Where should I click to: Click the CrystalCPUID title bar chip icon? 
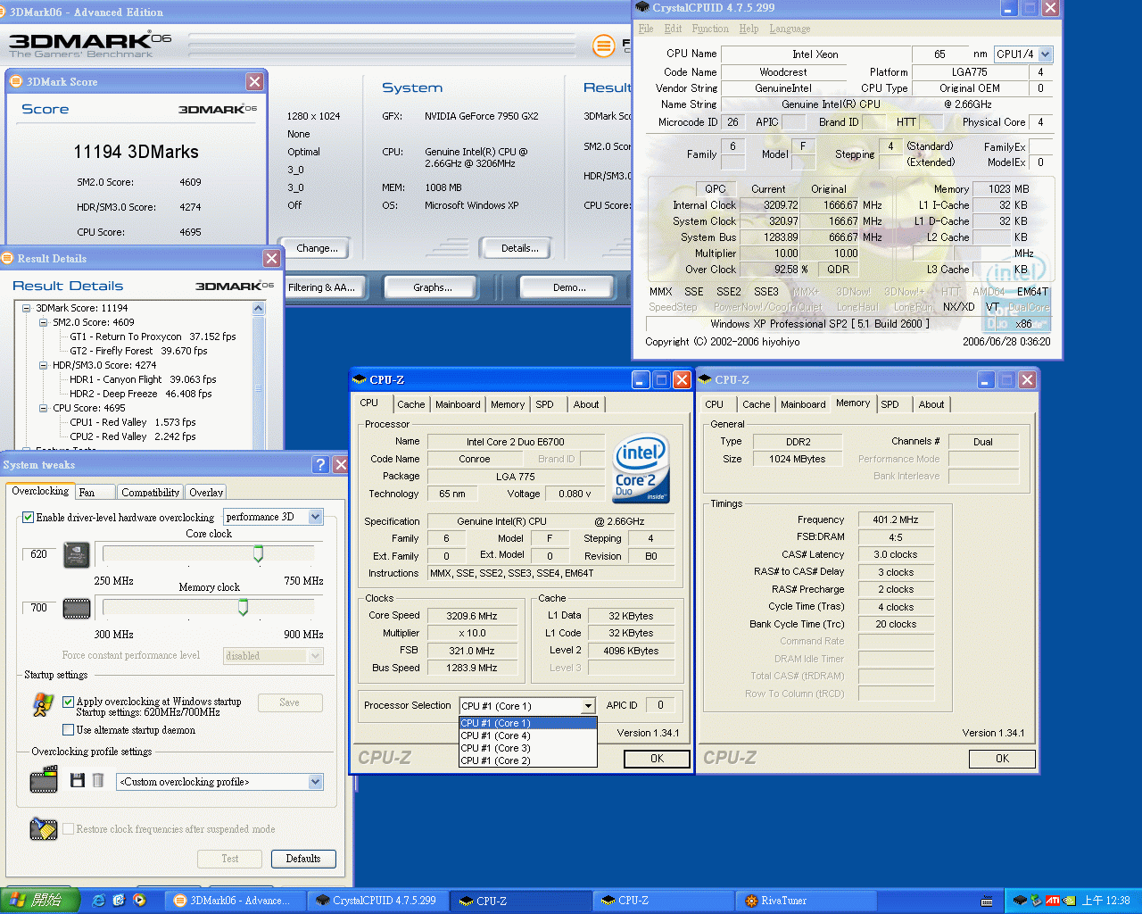coord(642,7)
